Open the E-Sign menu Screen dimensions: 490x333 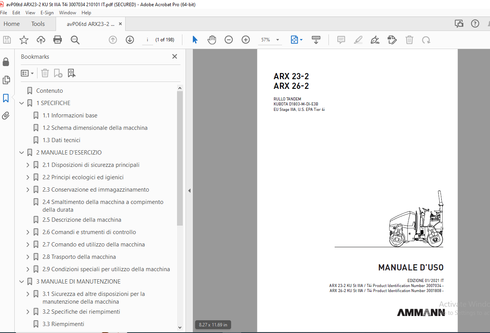pos(47,13)
